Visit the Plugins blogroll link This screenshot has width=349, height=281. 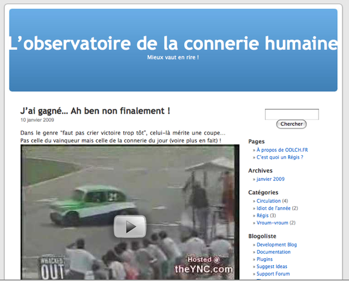(265, 259)
